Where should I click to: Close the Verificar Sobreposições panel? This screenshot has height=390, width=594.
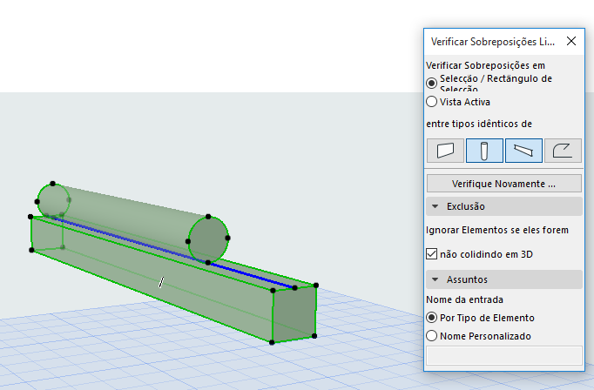coord(571,41)
